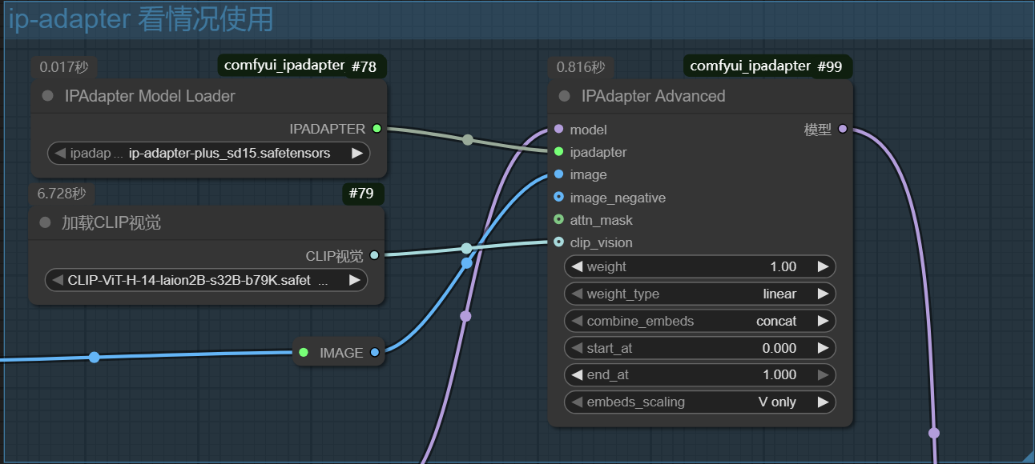This screenshot has width=1035, height=464.
Task: Click the clip_vision input port
Action: coord(558,242)
